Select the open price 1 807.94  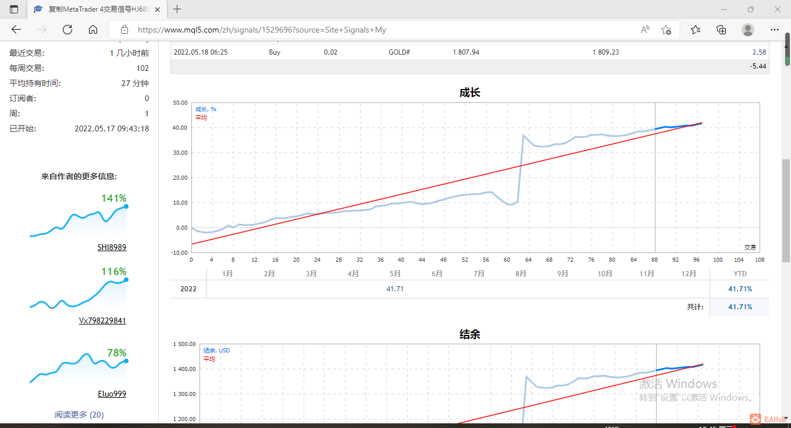466,52
